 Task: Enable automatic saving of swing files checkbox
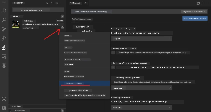pos(113,53)
